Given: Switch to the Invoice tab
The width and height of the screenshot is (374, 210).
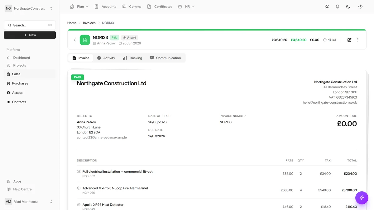Looking at the screenshot, I should pos(81,58).
